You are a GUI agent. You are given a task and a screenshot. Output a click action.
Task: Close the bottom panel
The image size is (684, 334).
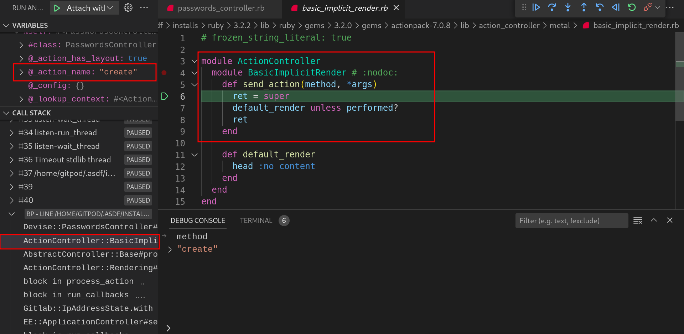click(x=670, y=220)
